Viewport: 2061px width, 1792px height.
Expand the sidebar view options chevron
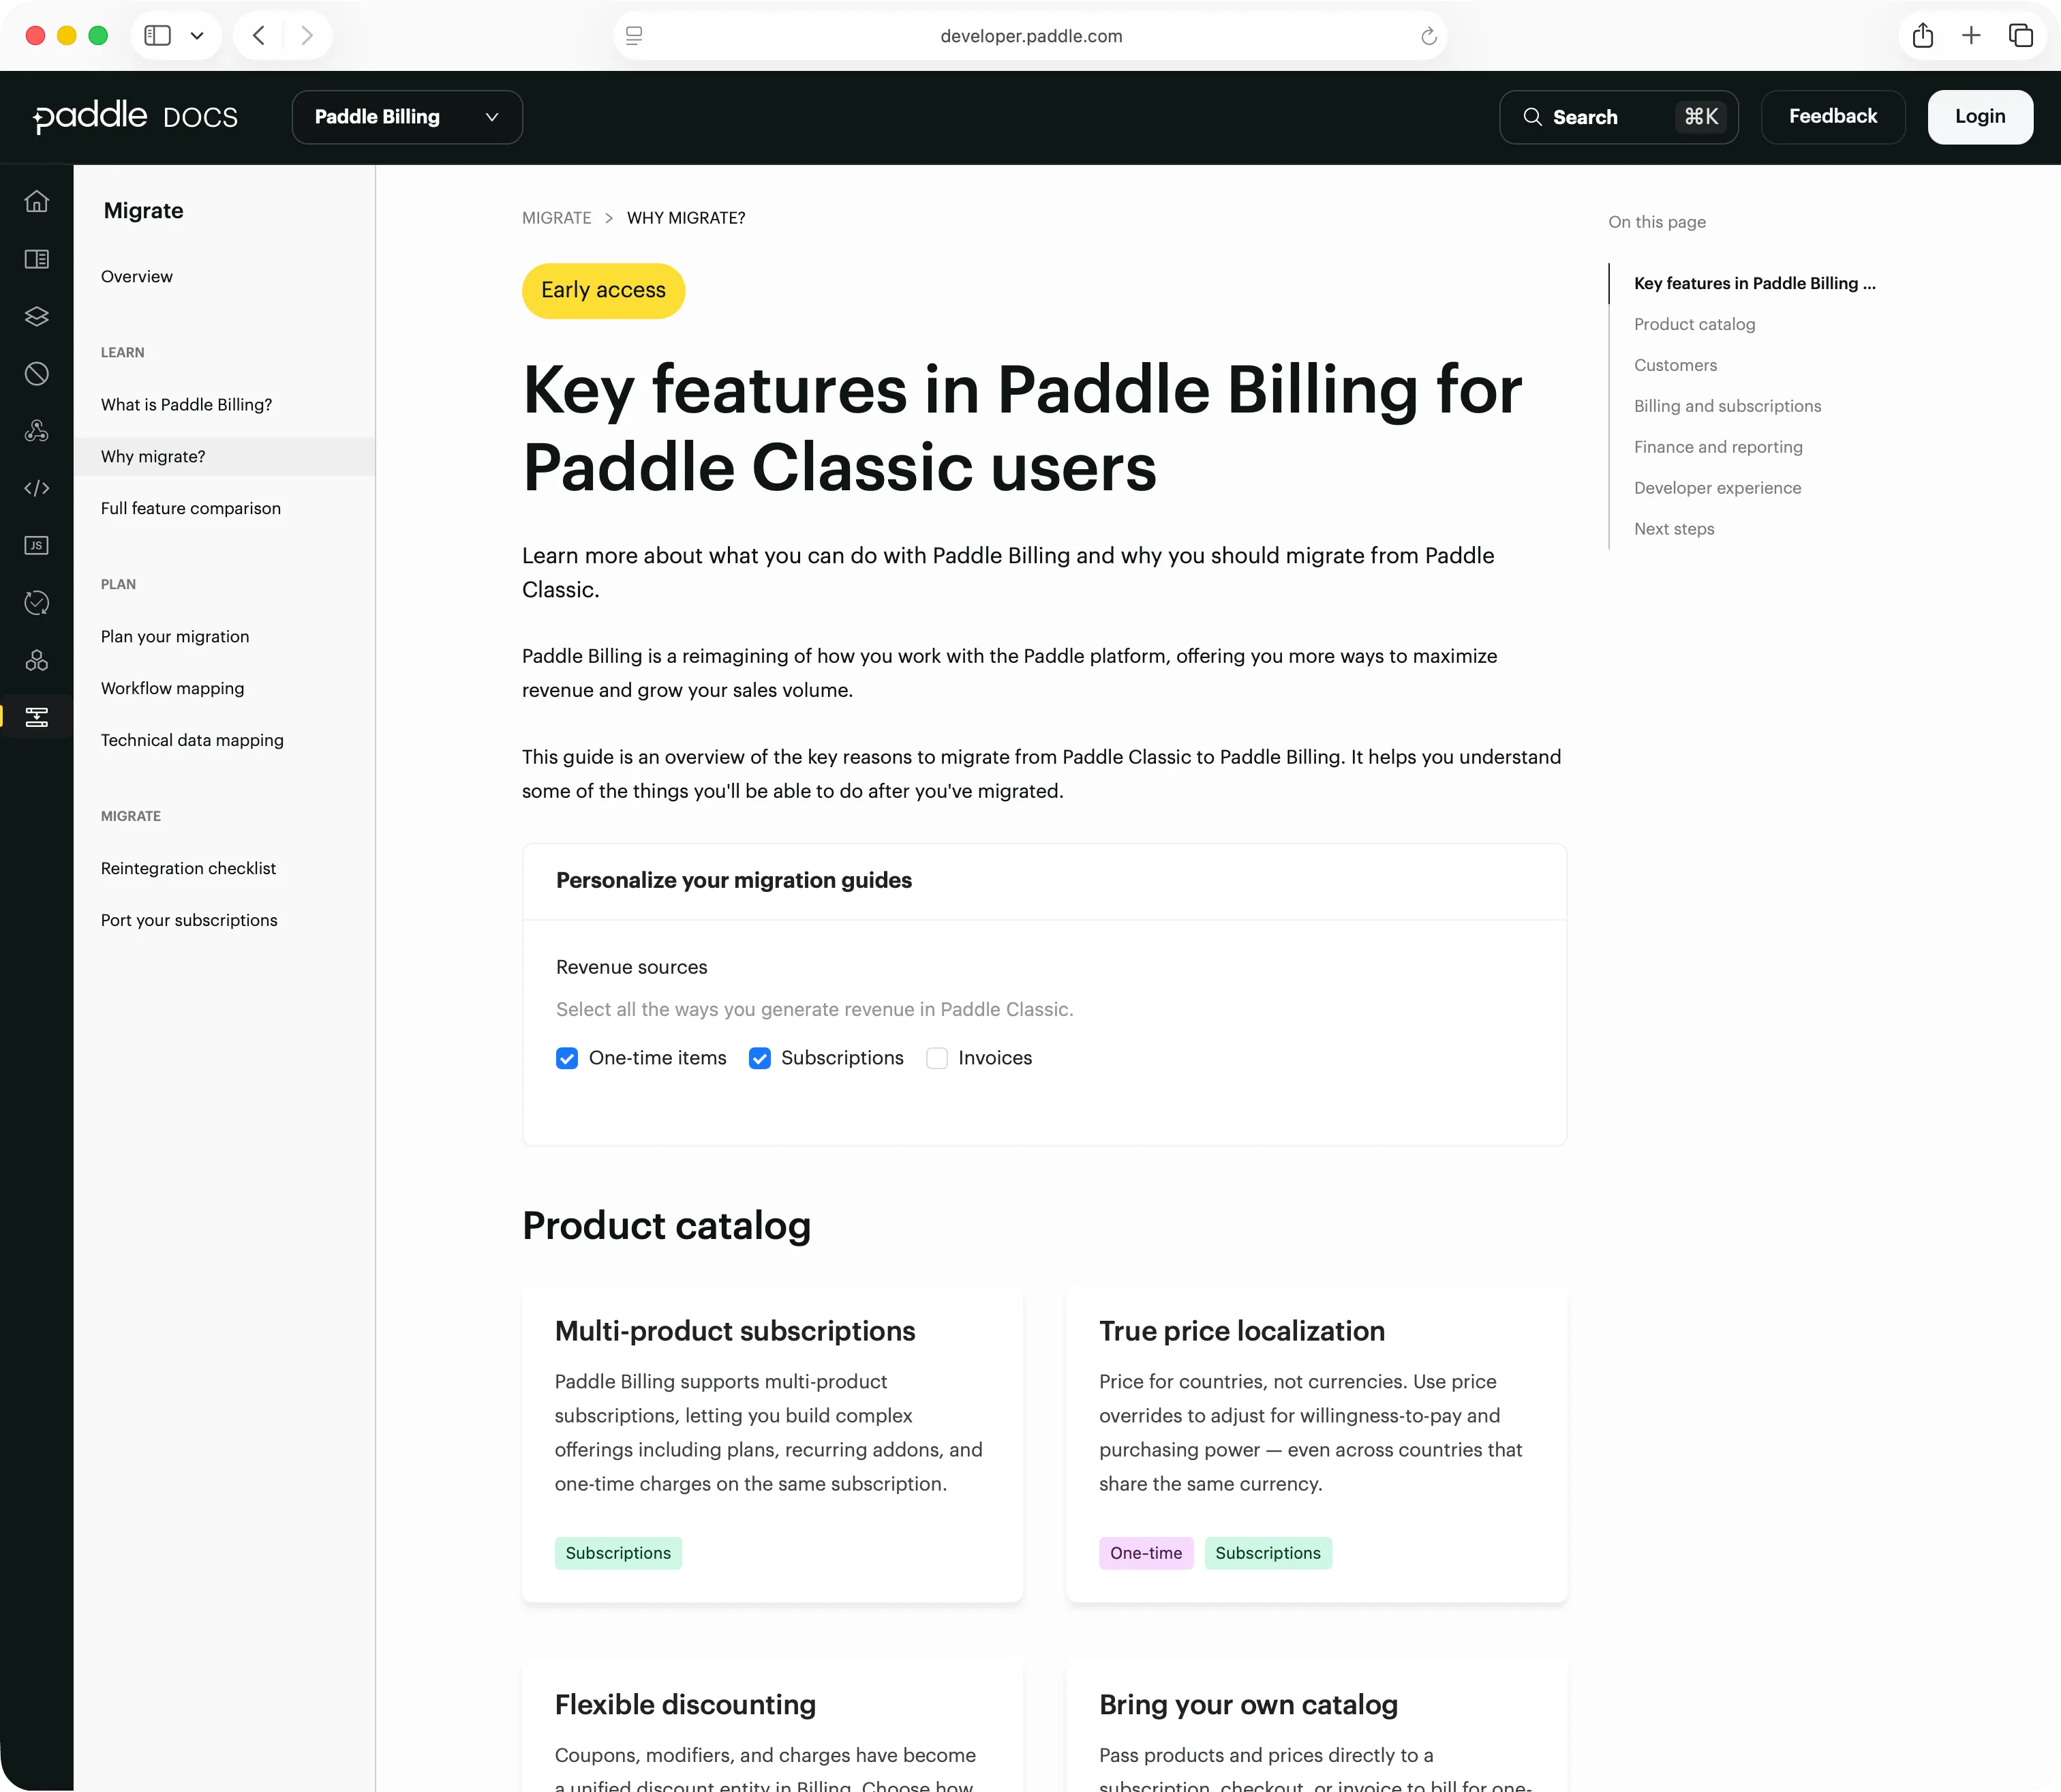click(197, 35)
